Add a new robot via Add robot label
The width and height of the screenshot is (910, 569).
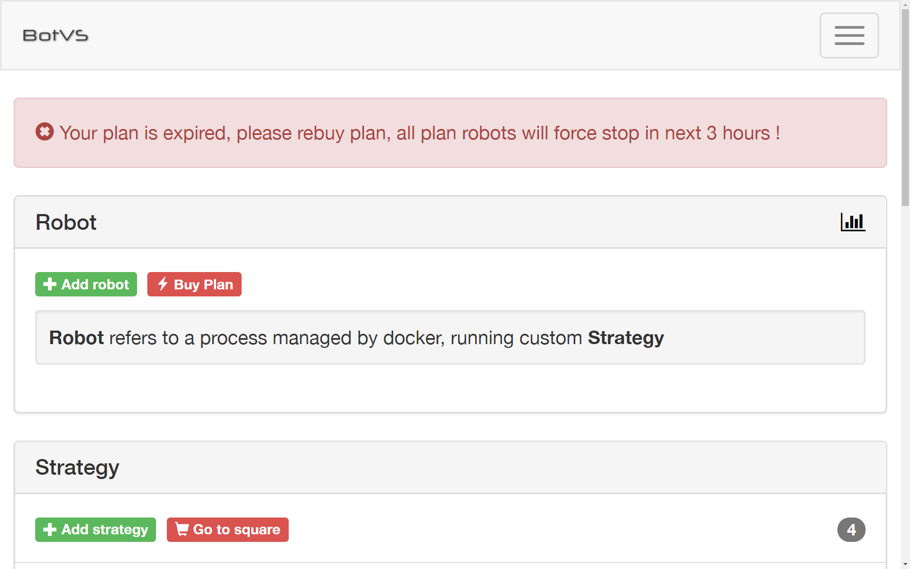[95, 284]
